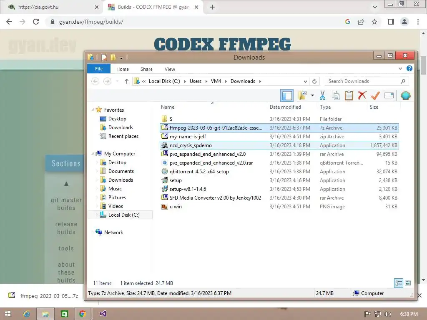Viewport: 427px width, 320px height.
Task: Switch to the View ribbon tab
Action: coord(170,69)
